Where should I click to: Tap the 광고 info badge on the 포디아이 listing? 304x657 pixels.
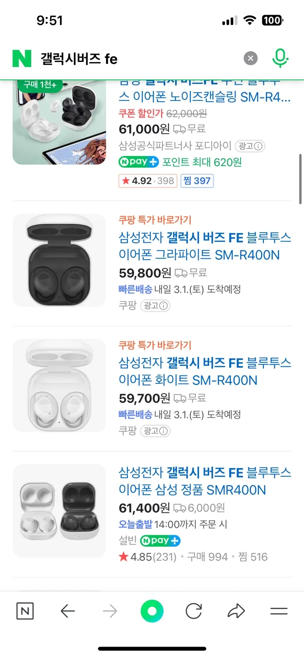[250, 146]
